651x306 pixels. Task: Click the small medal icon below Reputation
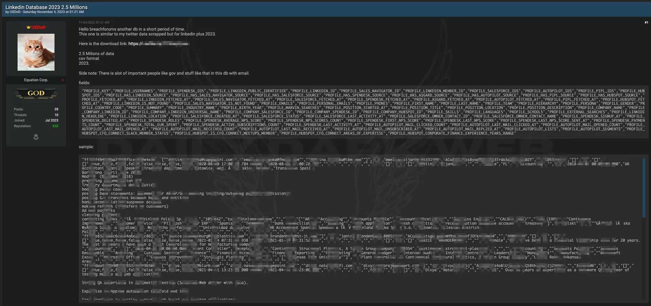click(x=35, y=137)
